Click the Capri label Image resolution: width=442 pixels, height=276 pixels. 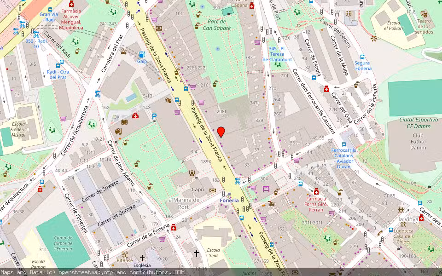(198, 190)
